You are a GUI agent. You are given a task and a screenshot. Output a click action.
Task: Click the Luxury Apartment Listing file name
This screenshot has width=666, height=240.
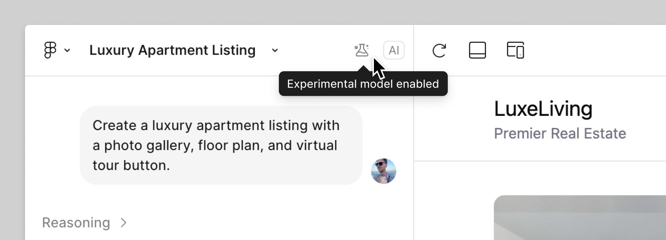[x=172, y=50]
